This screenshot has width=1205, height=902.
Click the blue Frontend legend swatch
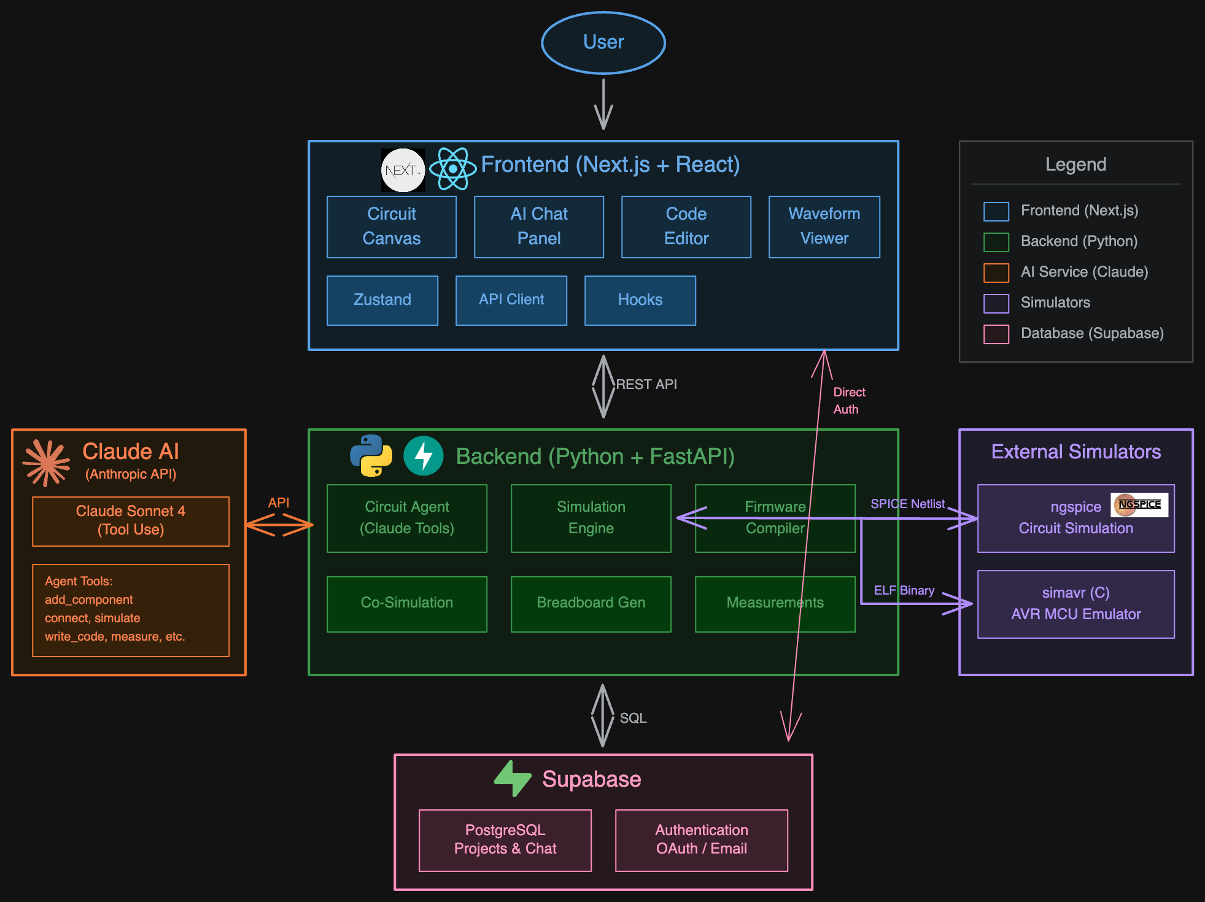996,211
